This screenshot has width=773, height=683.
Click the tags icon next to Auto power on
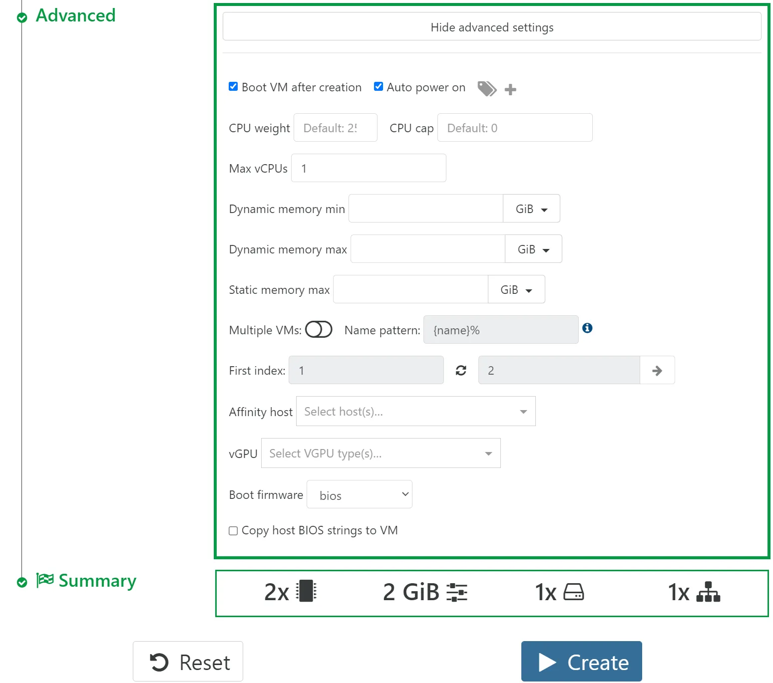point(486,89)
